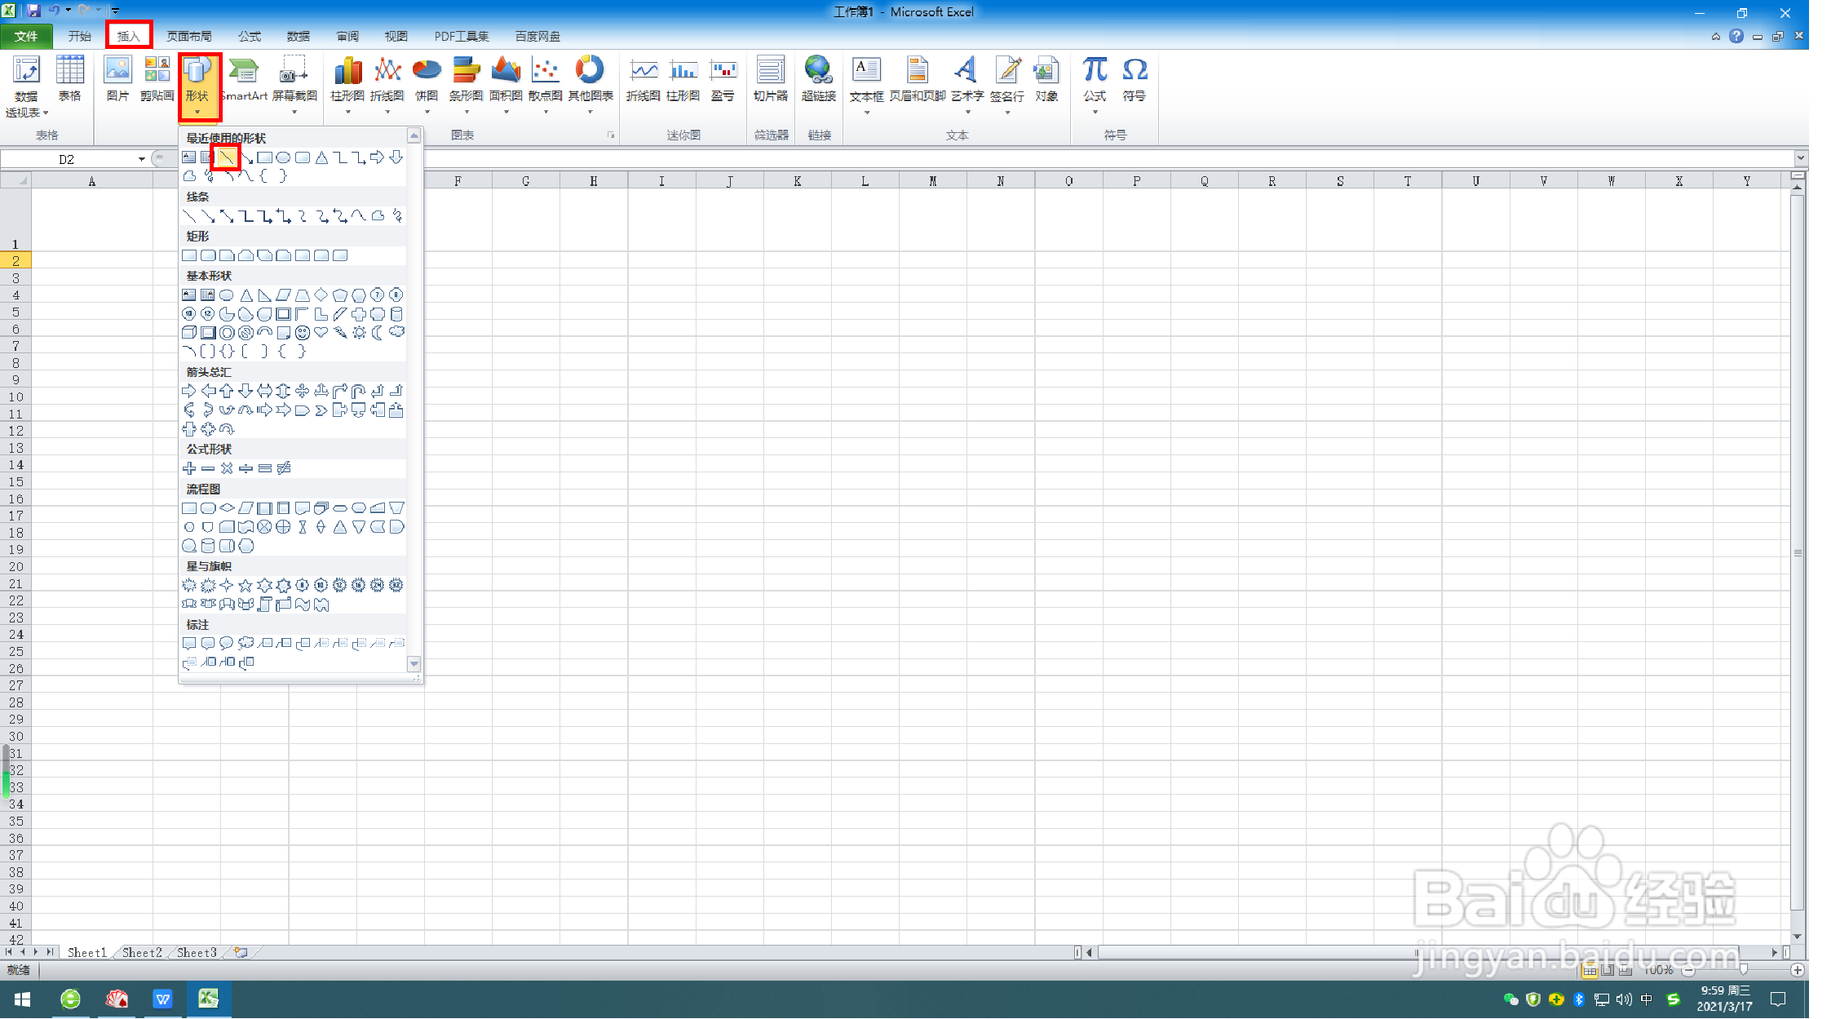Open the View (视图) tab
1840x1019 pixels.
point(396,36)
